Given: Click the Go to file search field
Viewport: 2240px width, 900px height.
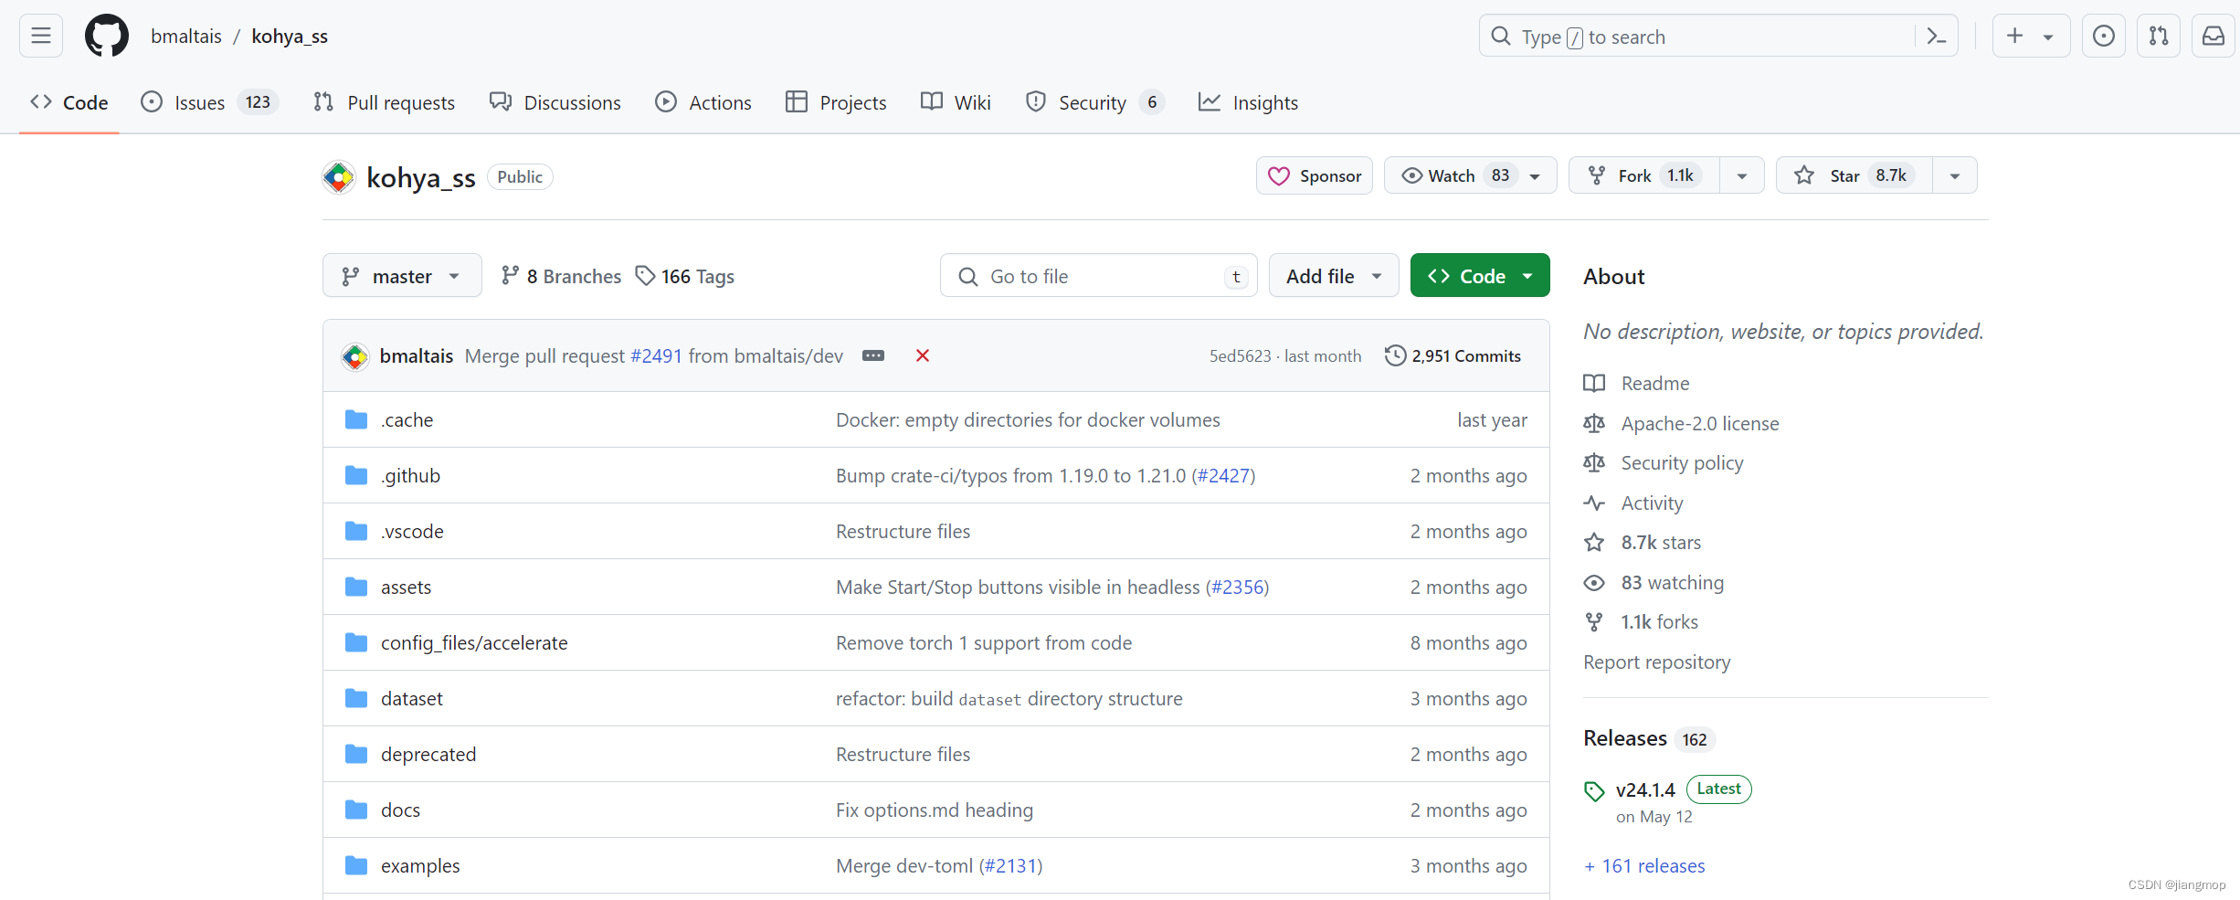Looking at the screenshot, I should (x=1099, y=275).
